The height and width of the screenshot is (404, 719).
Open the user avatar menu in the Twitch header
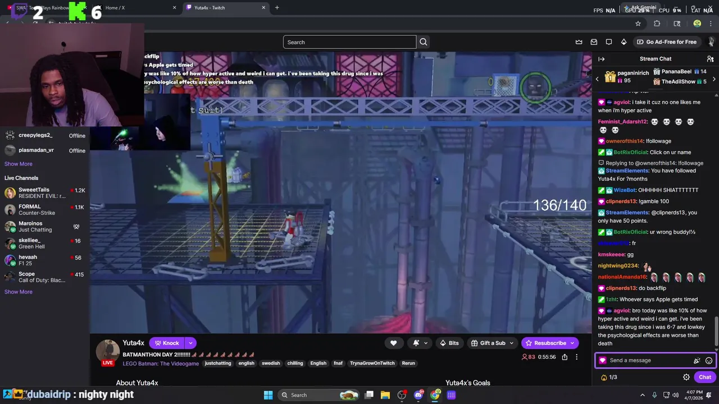(711, 42)
